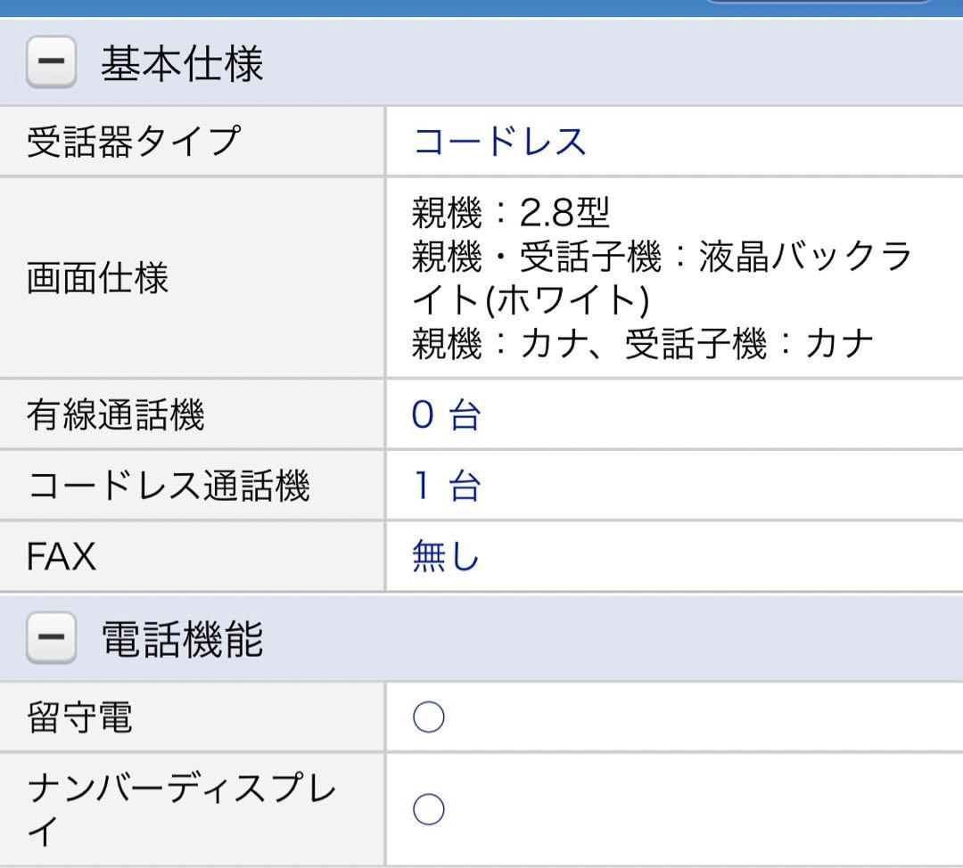
Task: Collapse the 基本仕様 section minus icon
Action: pos(51,65)
